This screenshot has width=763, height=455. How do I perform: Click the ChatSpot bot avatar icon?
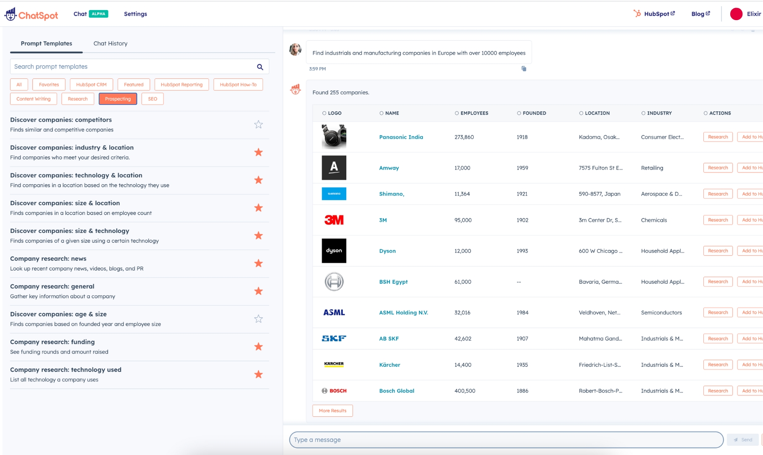(295, 89)
